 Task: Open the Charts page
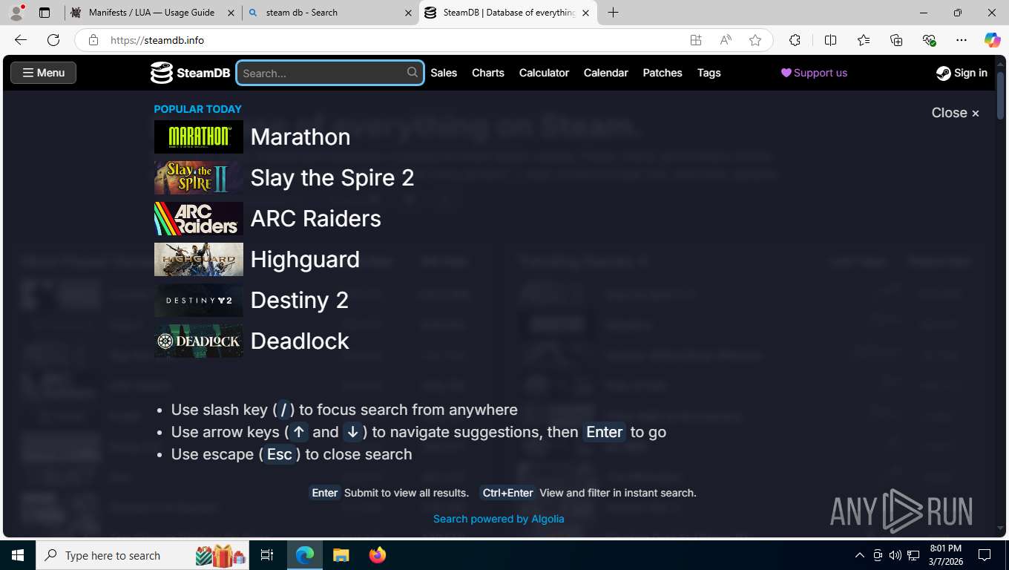coord(488,73)
